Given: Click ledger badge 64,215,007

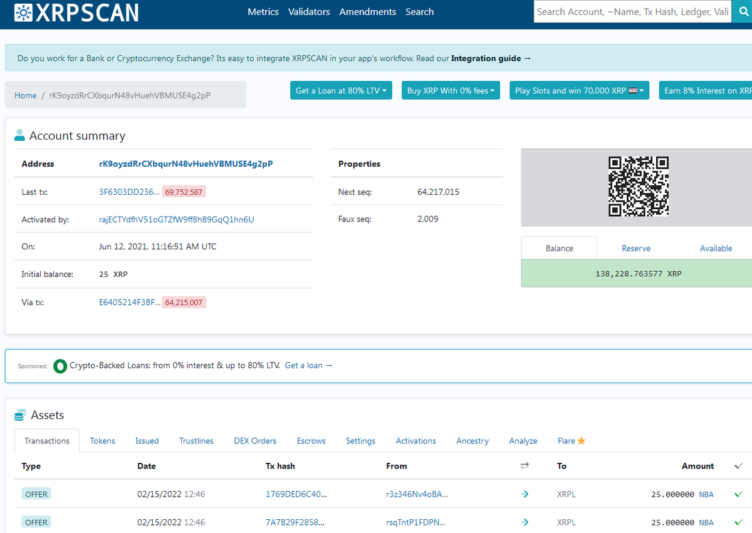Looking at the screenshot, I should click(184, 302).
